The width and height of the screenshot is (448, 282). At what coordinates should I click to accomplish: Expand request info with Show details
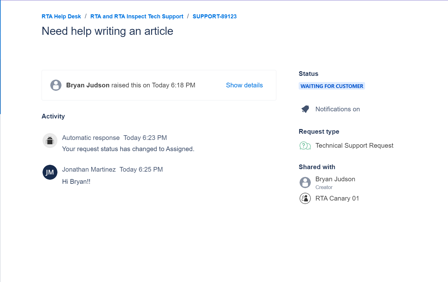click(244, 85)
